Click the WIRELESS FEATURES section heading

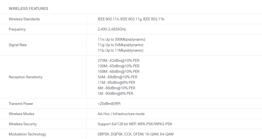pos(28,9)
